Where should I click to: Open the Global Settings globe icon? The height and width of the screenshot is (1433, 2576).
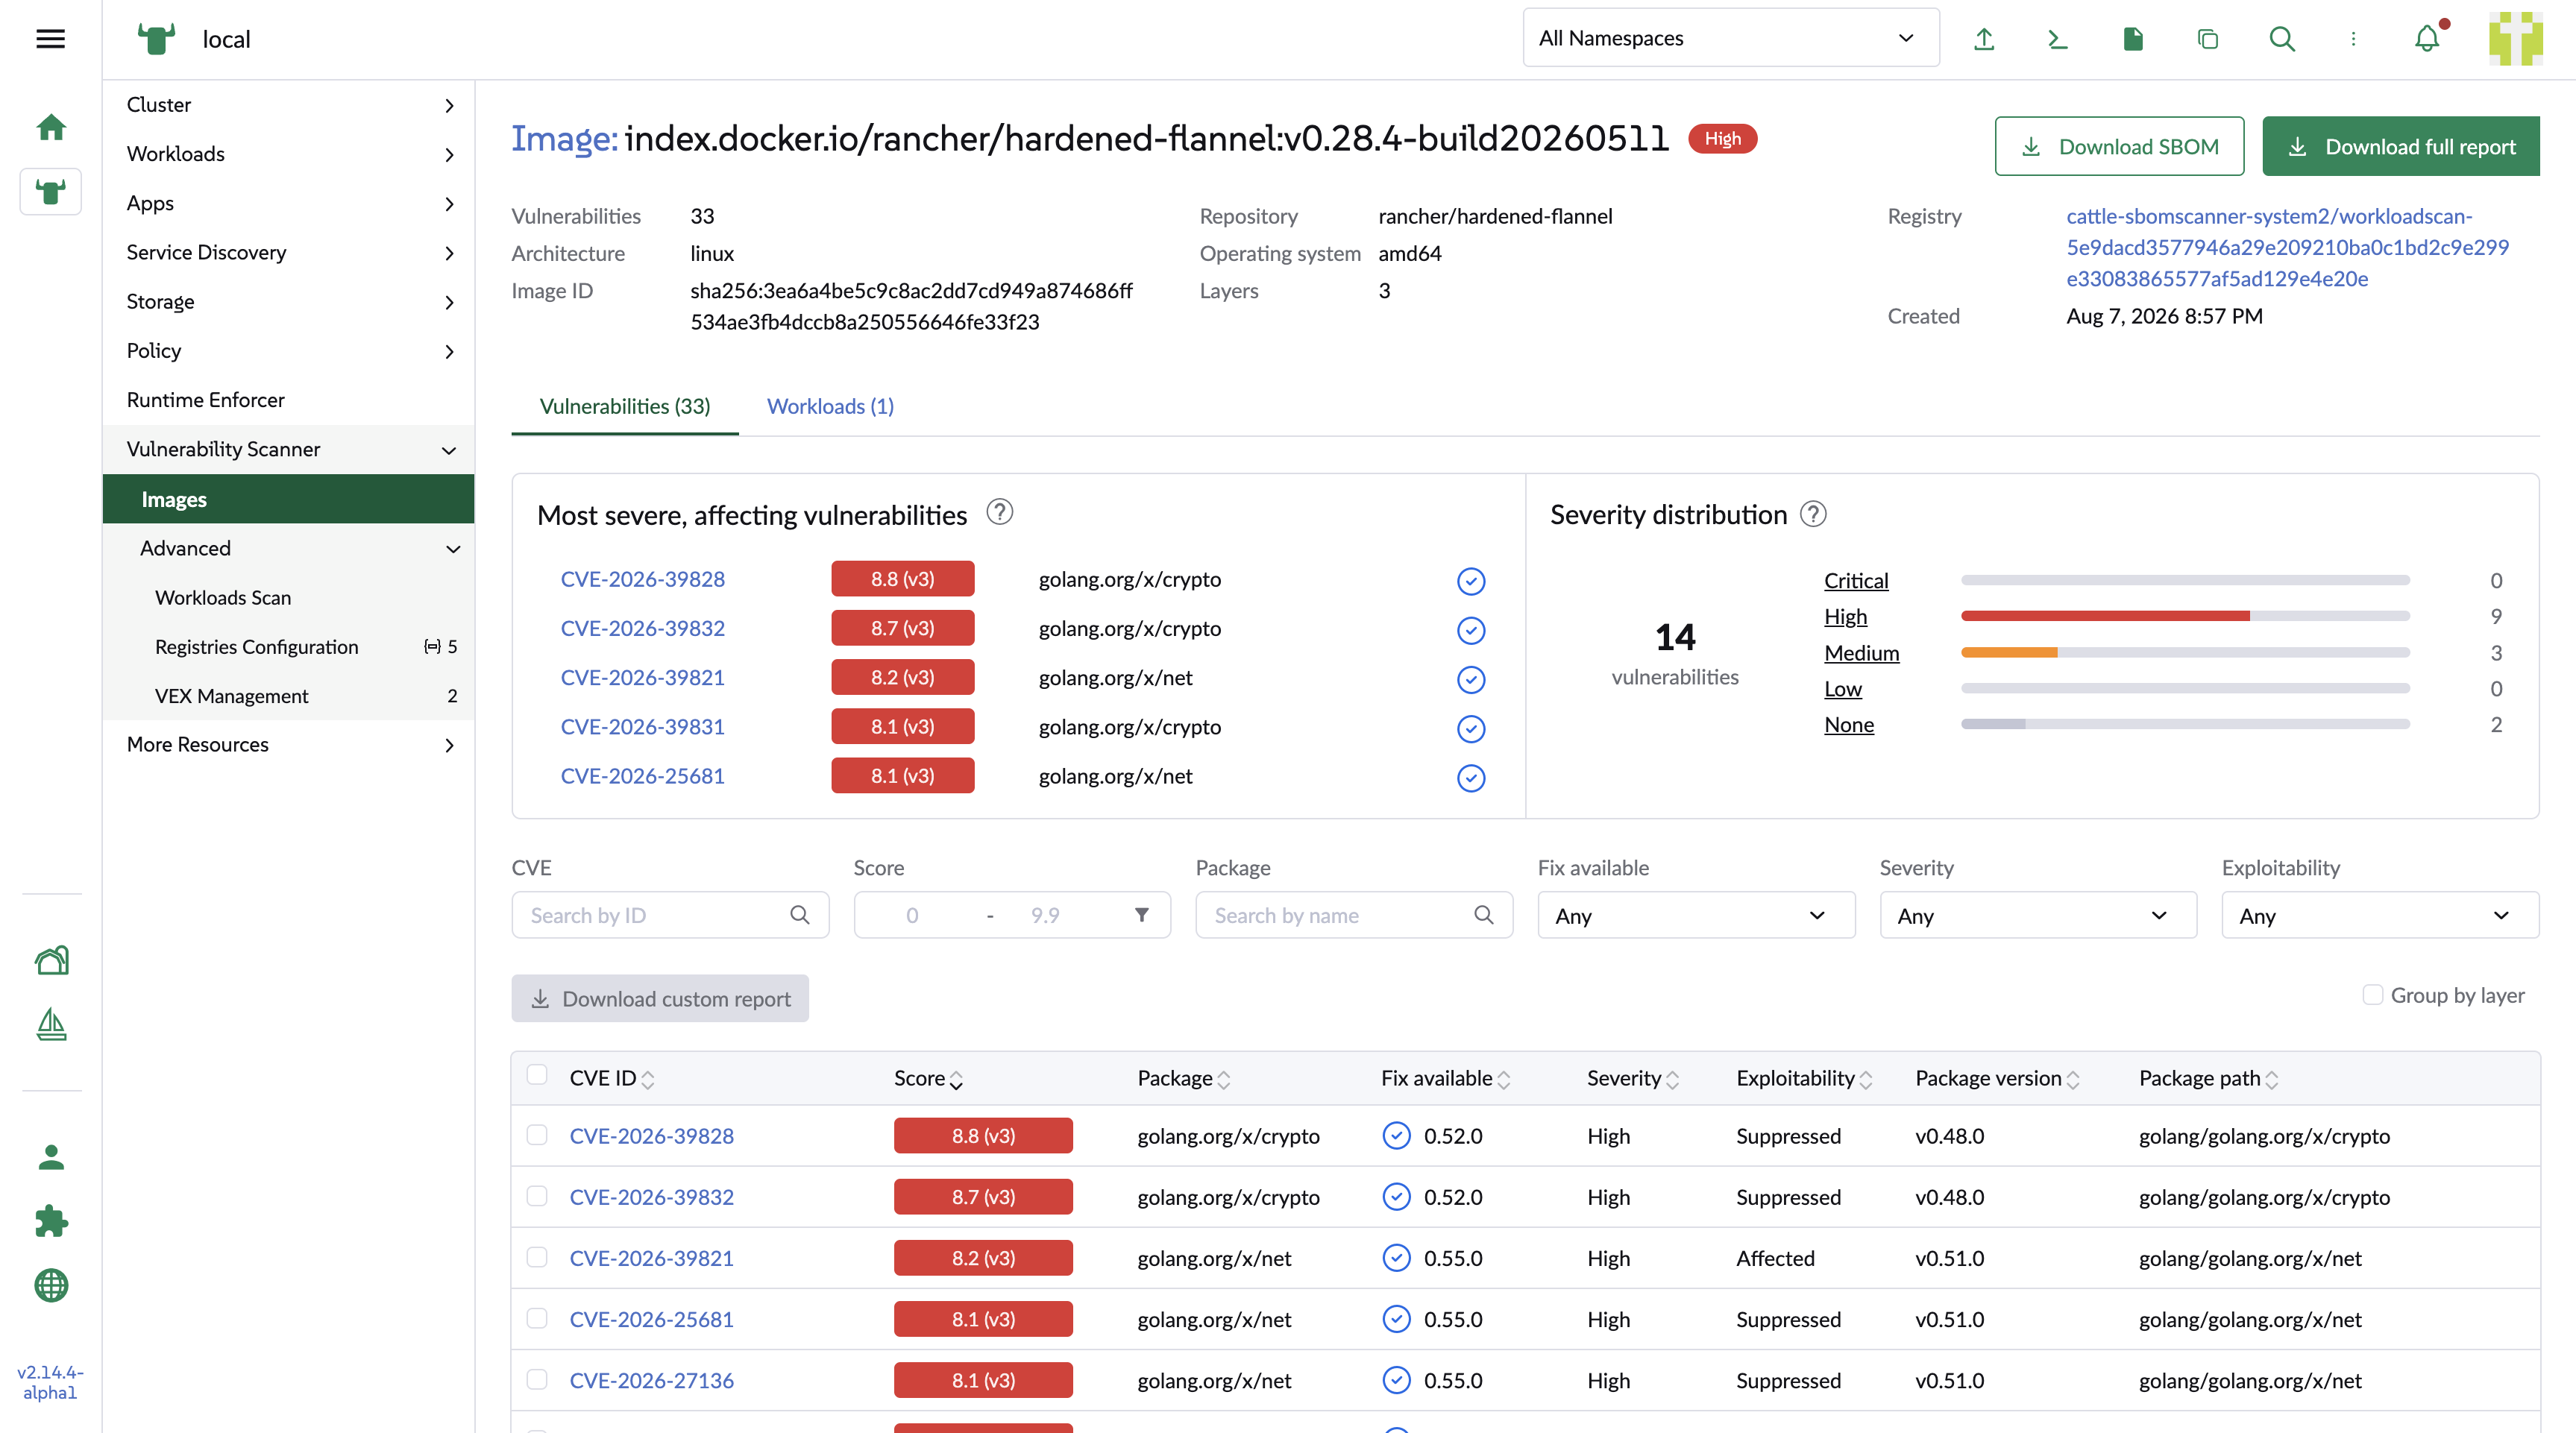coord(51,1285)
